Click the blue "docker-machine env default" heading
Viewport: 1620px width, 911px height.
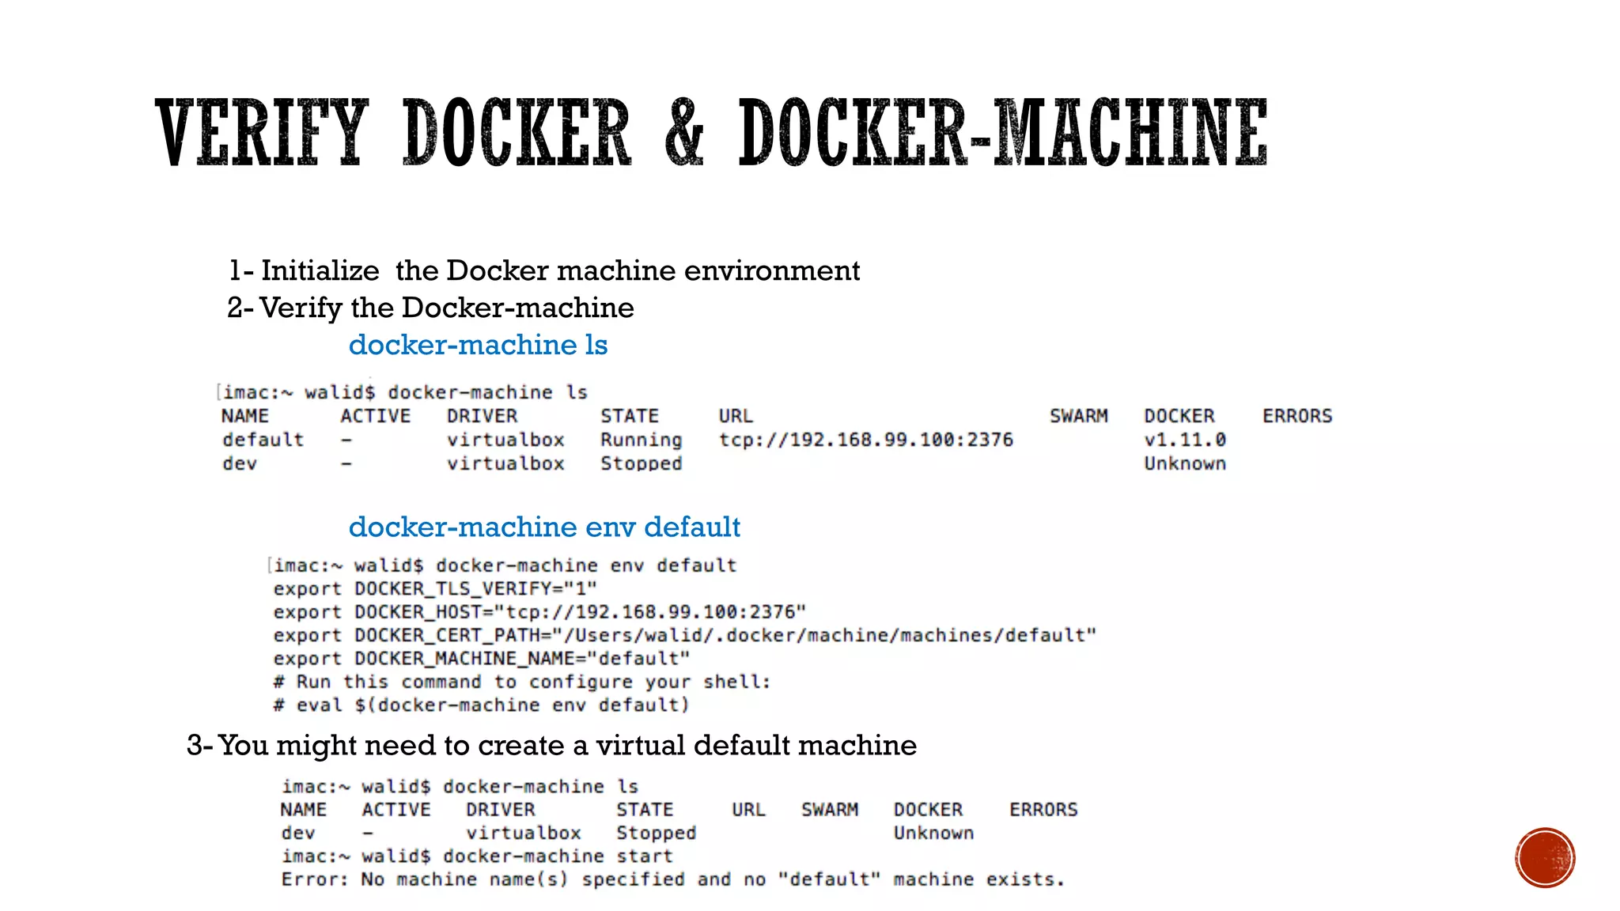(544, 527)
